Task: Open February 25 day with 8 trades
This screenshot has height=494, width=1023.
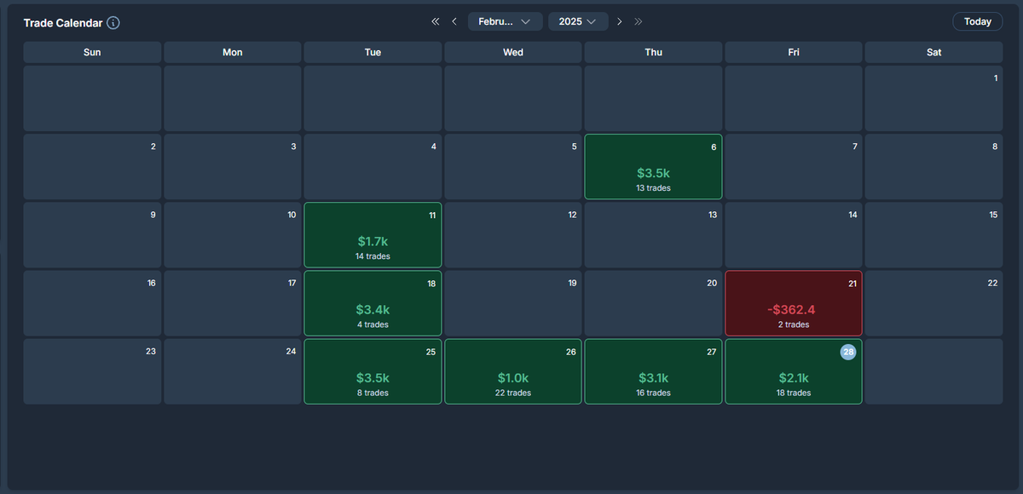Action: tap(373, 371)
